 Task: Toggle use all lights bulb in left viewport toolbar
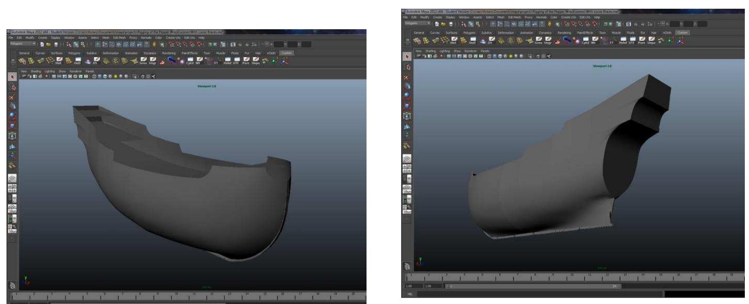[116, 76]
